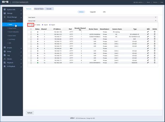Click the Version link in the header
This screenshot has height=122, width=165.
pyautogui.click(x=155, y=2)
